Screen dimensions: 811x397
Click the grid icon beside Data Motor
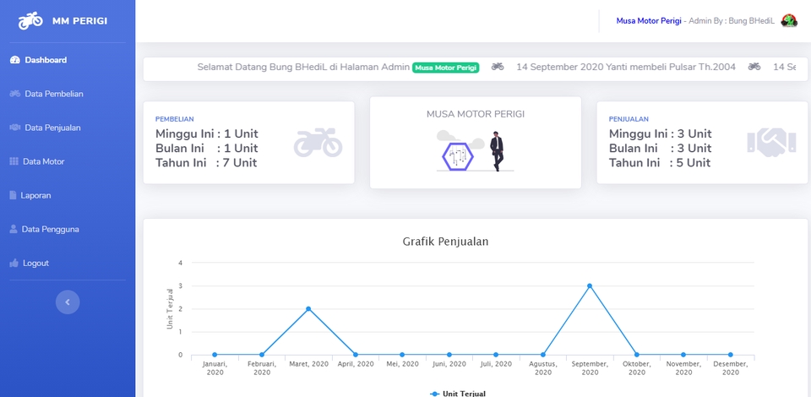tap(14, 162)
